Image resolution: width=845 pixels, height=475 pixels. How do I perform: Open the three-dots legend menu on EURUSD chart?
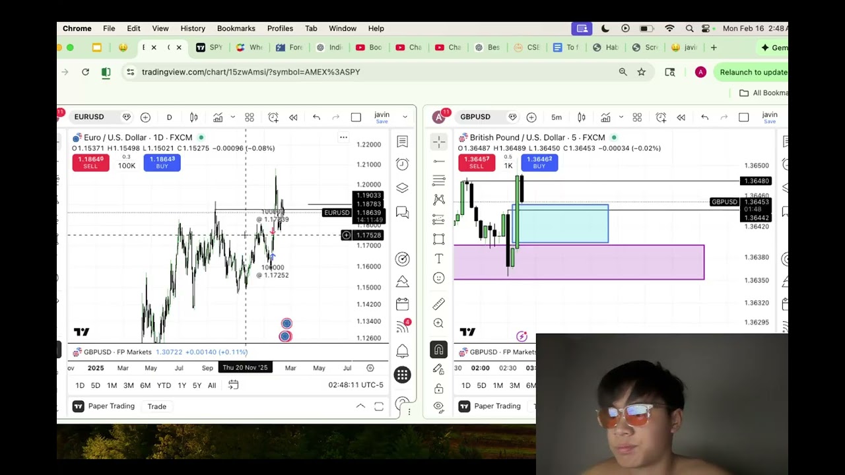(x=343, y=137)
